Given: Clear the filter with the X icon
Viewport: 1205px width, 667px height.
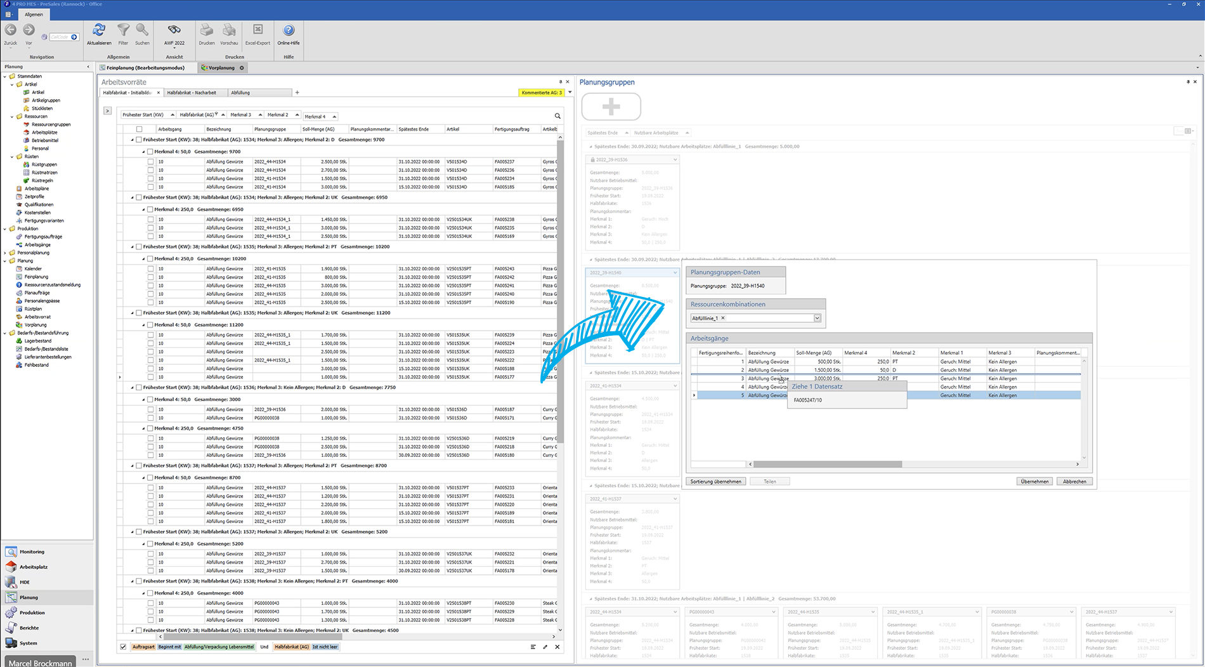Looking at the screenshot, I should [x=557, y=647].
